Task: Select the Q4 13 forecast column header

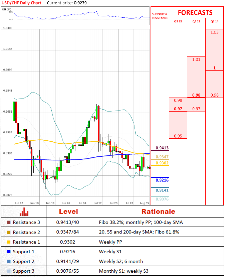Action: (196, 21)
